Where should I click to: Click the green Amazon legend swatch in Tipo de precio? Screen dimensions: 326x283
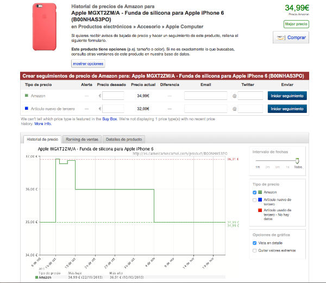tap(260, 192)
